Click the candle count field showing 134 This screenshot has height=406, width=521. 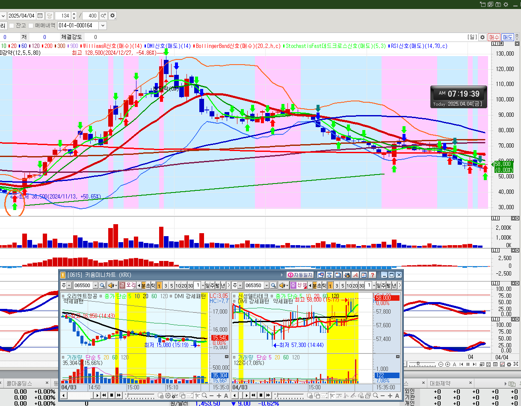click(62, 15)
